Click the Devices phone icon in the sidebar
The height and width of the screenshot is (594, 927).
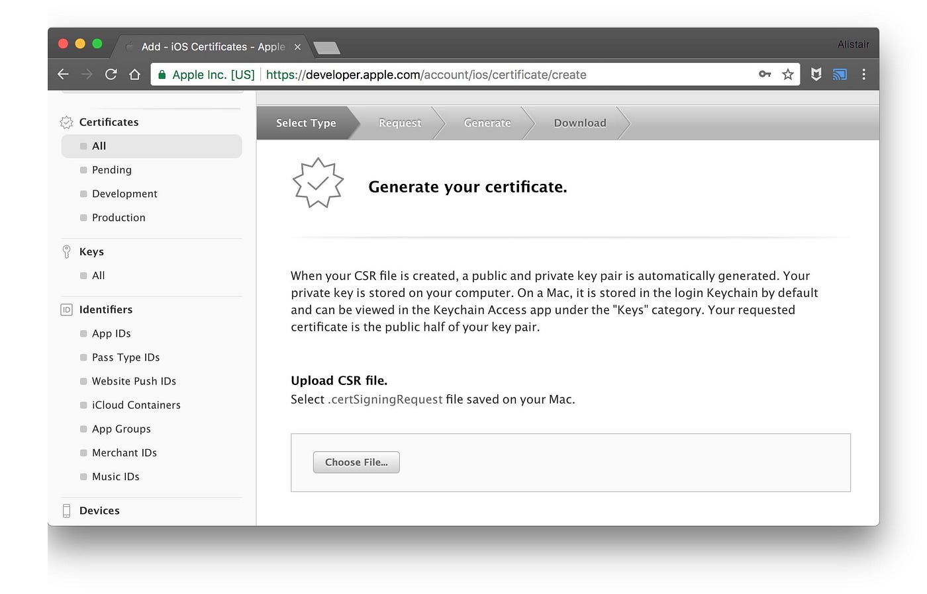(x=66, y=510)
